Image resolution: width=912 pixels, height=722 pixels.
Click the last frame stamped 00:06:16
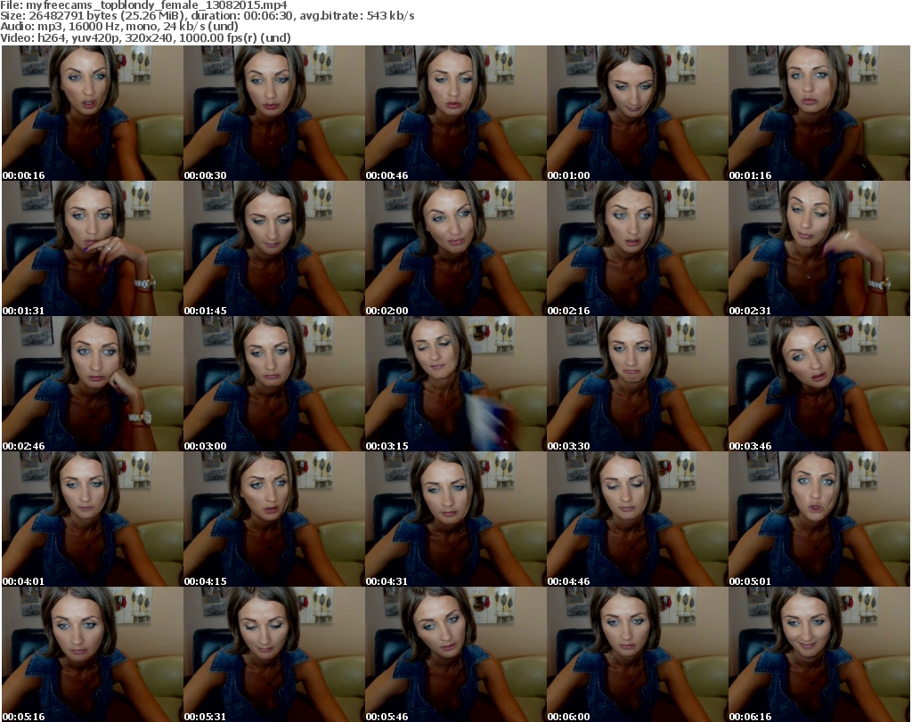(x=819, y=654)
